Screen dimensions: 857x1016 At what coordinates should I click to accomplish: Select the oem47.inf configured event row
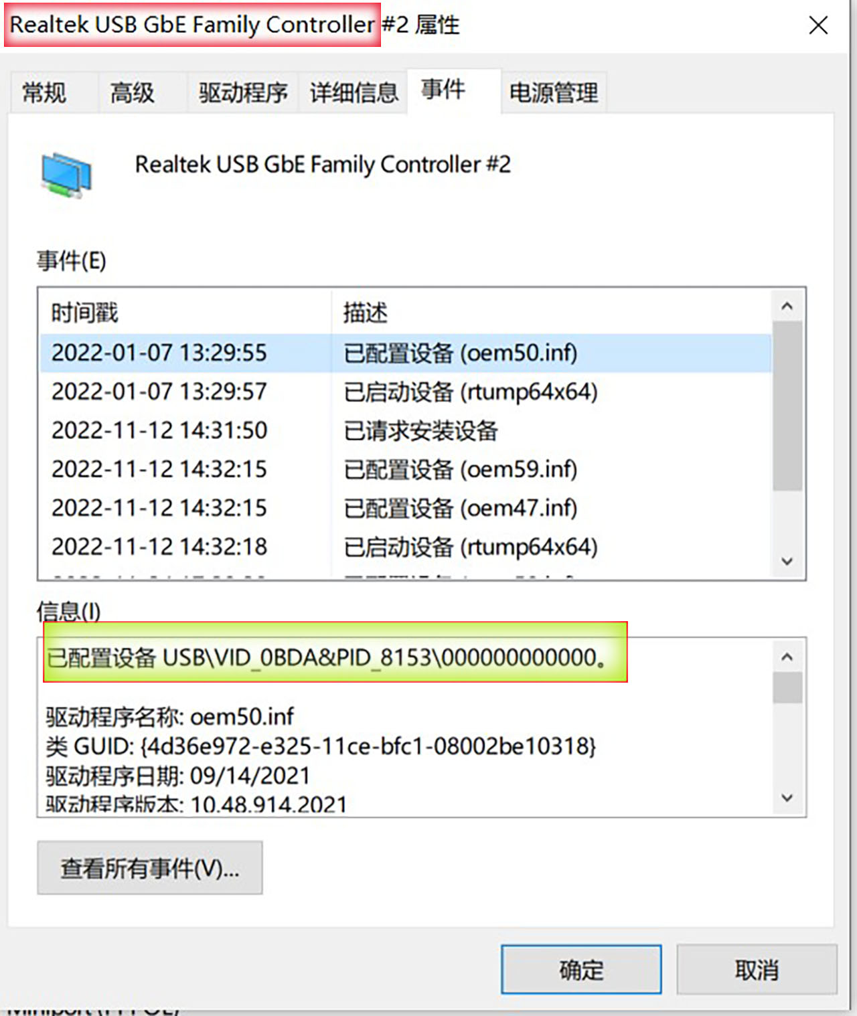pyautogui.click(x=406, y=508)
